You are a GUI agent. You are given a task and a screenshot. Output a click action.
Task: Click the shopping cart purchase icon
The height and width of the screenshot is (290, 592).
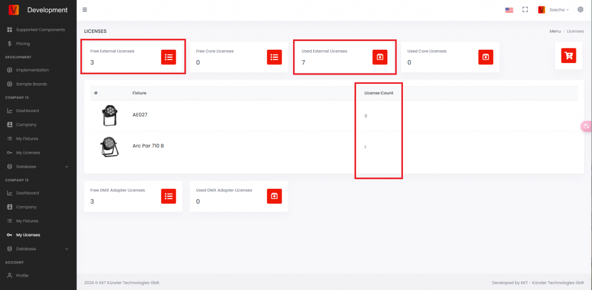point(569,55)
